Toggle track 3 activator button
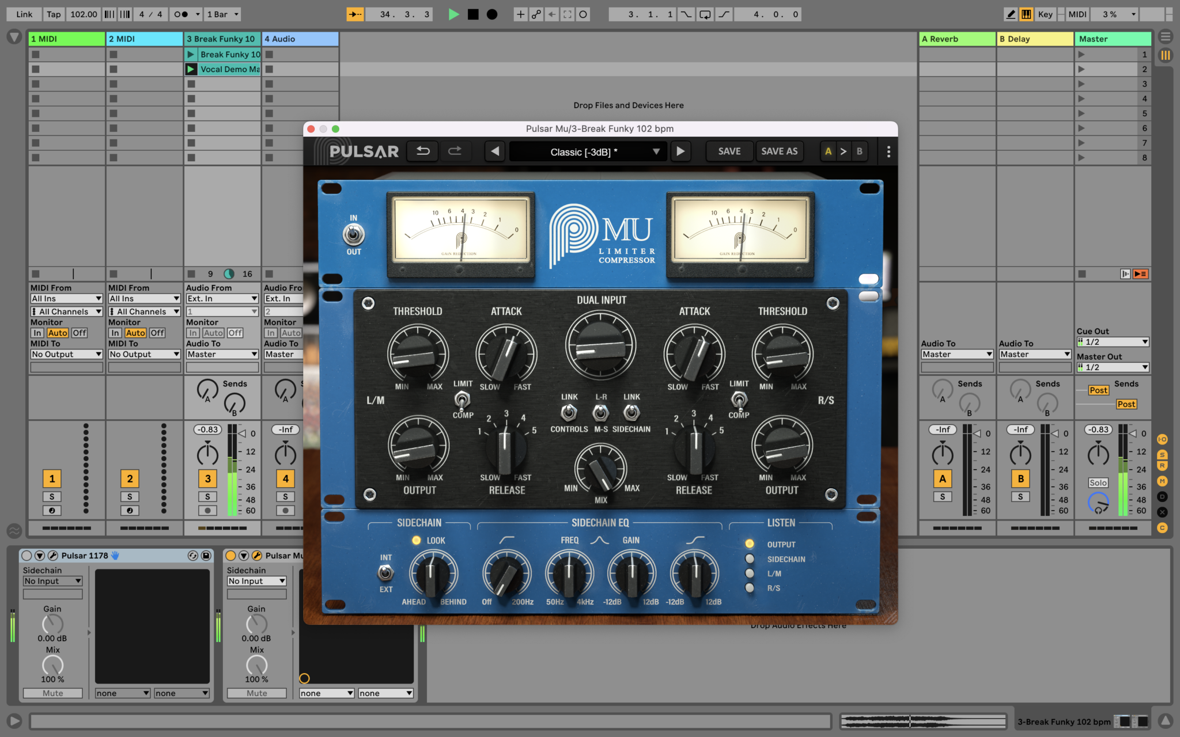Screen dimensions: 1180x737 pyautogui.click(x=207, y=478)
